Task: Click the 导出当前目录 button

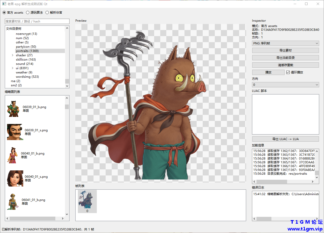Action: coord(286,58)
